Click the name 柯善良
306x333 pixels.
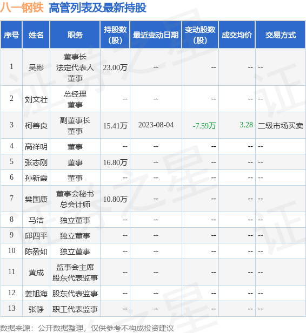(x=36, y=126)
